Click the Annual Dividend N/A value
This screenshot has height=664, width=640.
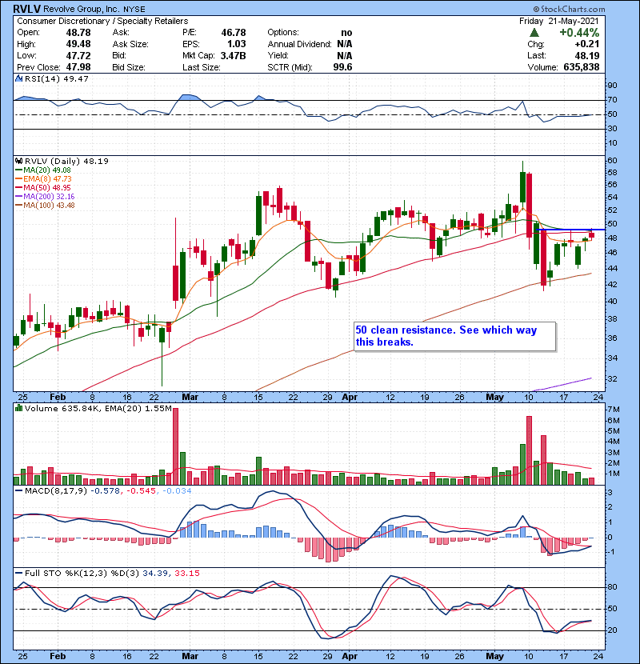pos(345,44)
